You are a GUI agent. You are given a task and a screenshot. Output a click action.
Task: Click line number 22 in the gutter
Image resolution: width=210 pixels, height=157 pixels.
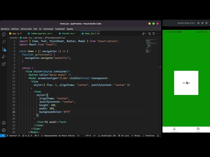coord(14,112)
